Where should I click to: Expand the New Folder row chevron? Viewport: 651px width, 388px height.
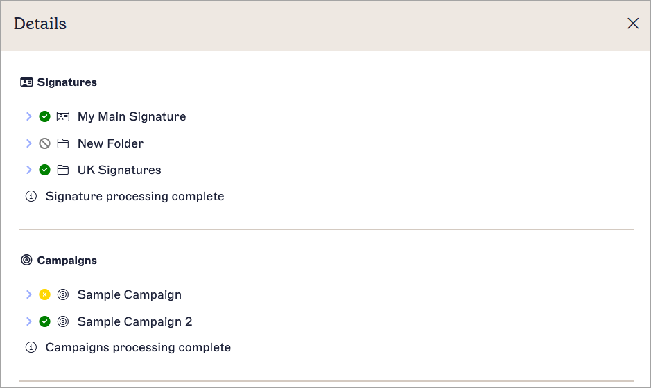(28, 143)
